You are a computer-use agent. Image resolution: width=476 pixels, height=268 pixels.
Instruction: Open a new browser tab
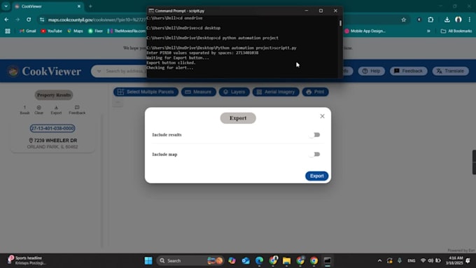coord(90,6)
